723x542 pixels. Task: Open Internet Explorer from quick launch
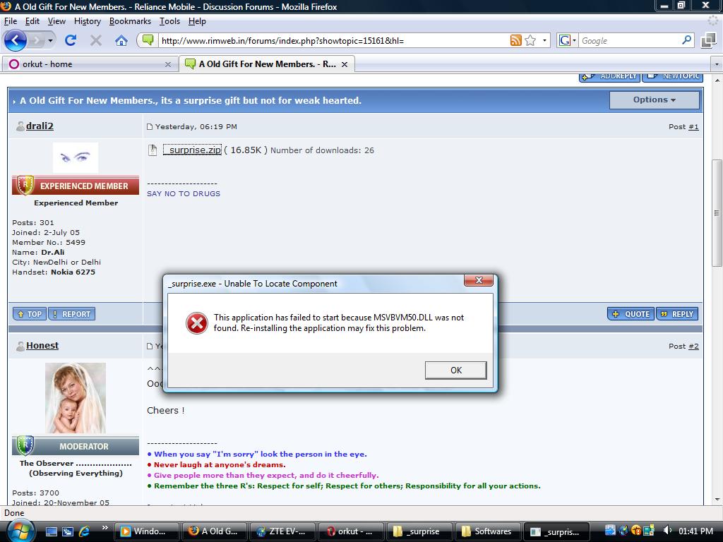click(x=84, y=531)
